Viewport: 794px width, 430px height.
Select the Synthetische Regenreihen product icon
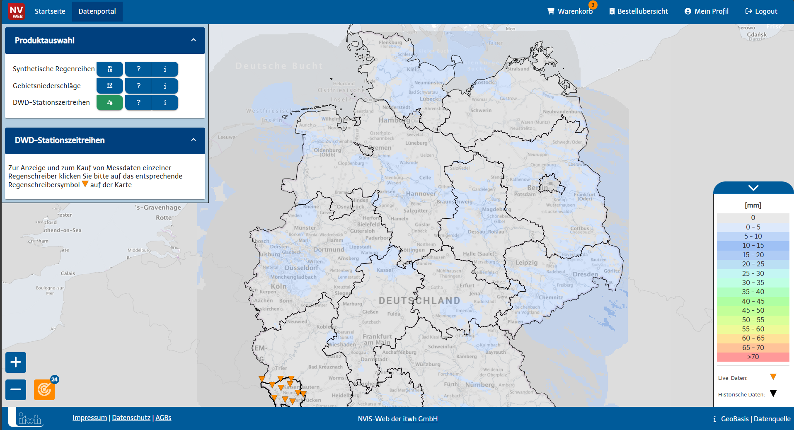(109, 69)
